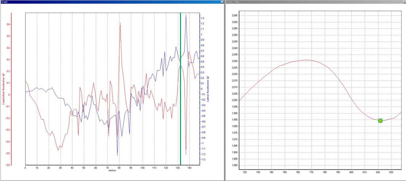
Task: Activate the Graph - Map title bar
Action: point(309,2)
